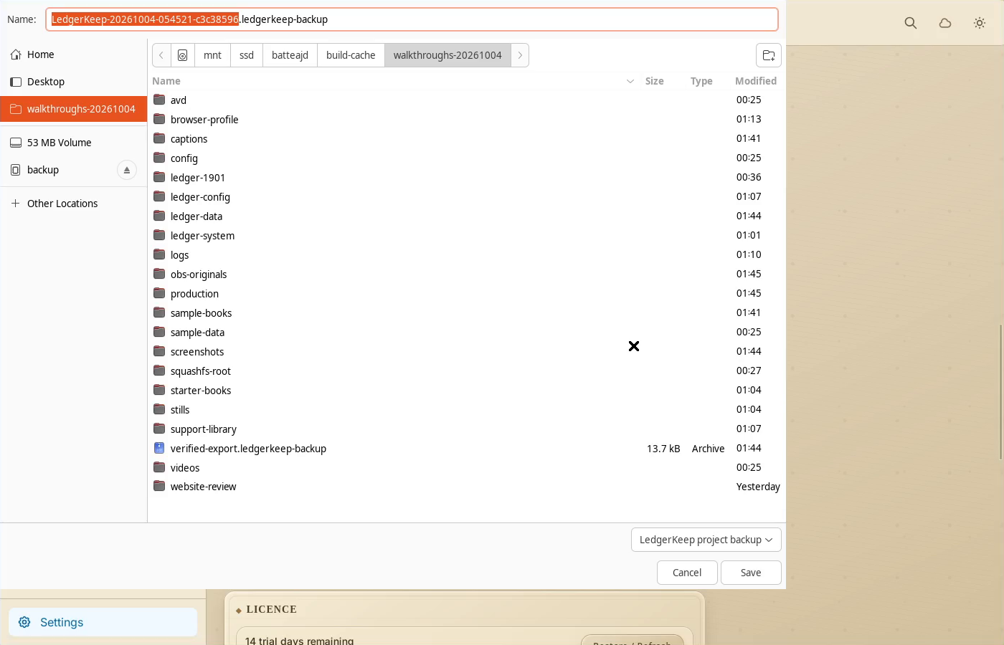Select the captions folder row
The image size is (1004, 645).
[467, 138]
